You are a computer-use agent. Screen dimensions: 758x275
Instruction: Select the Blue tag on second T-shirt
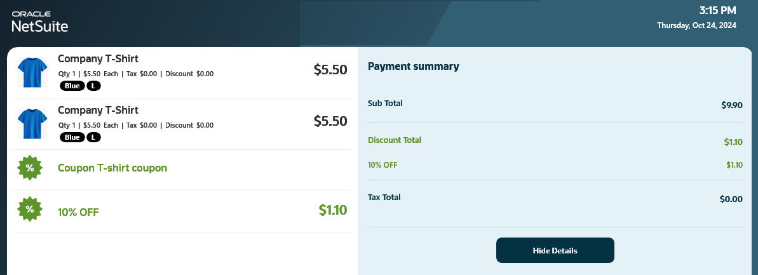72,137
